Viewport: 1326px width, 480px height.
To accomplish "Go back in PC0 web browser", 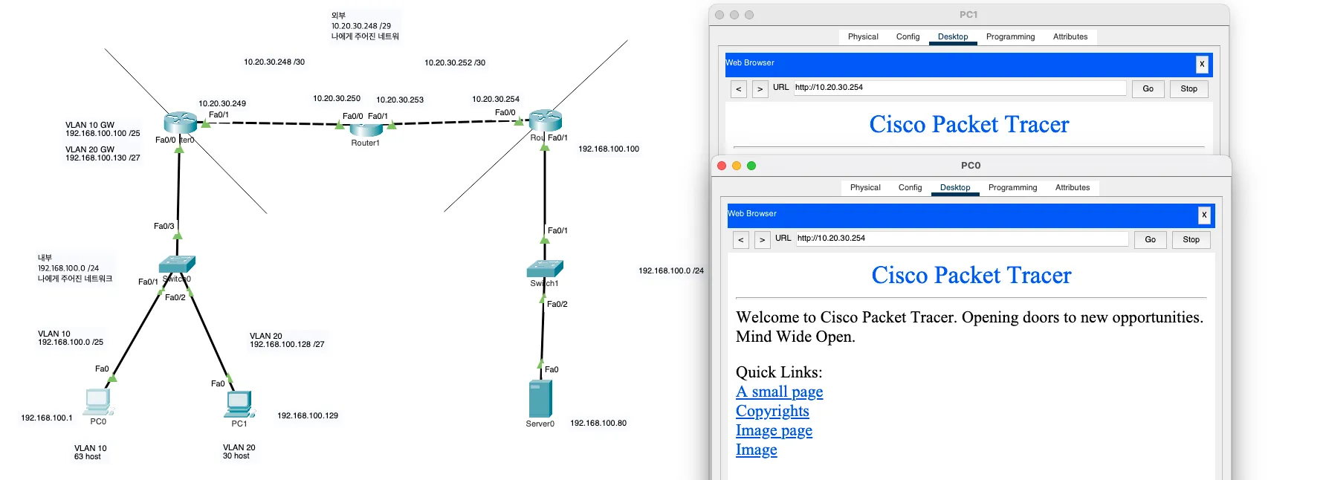I will (x=740, y=239).
